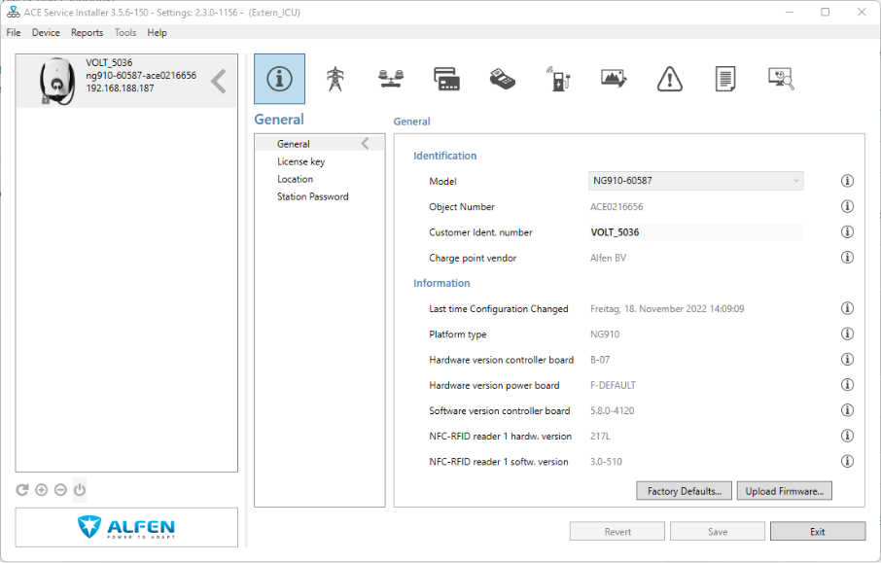Image resolution: width=881 pixels, height=563 pixels.
Task: Click the B-07 controller board value
Action: 600,360
